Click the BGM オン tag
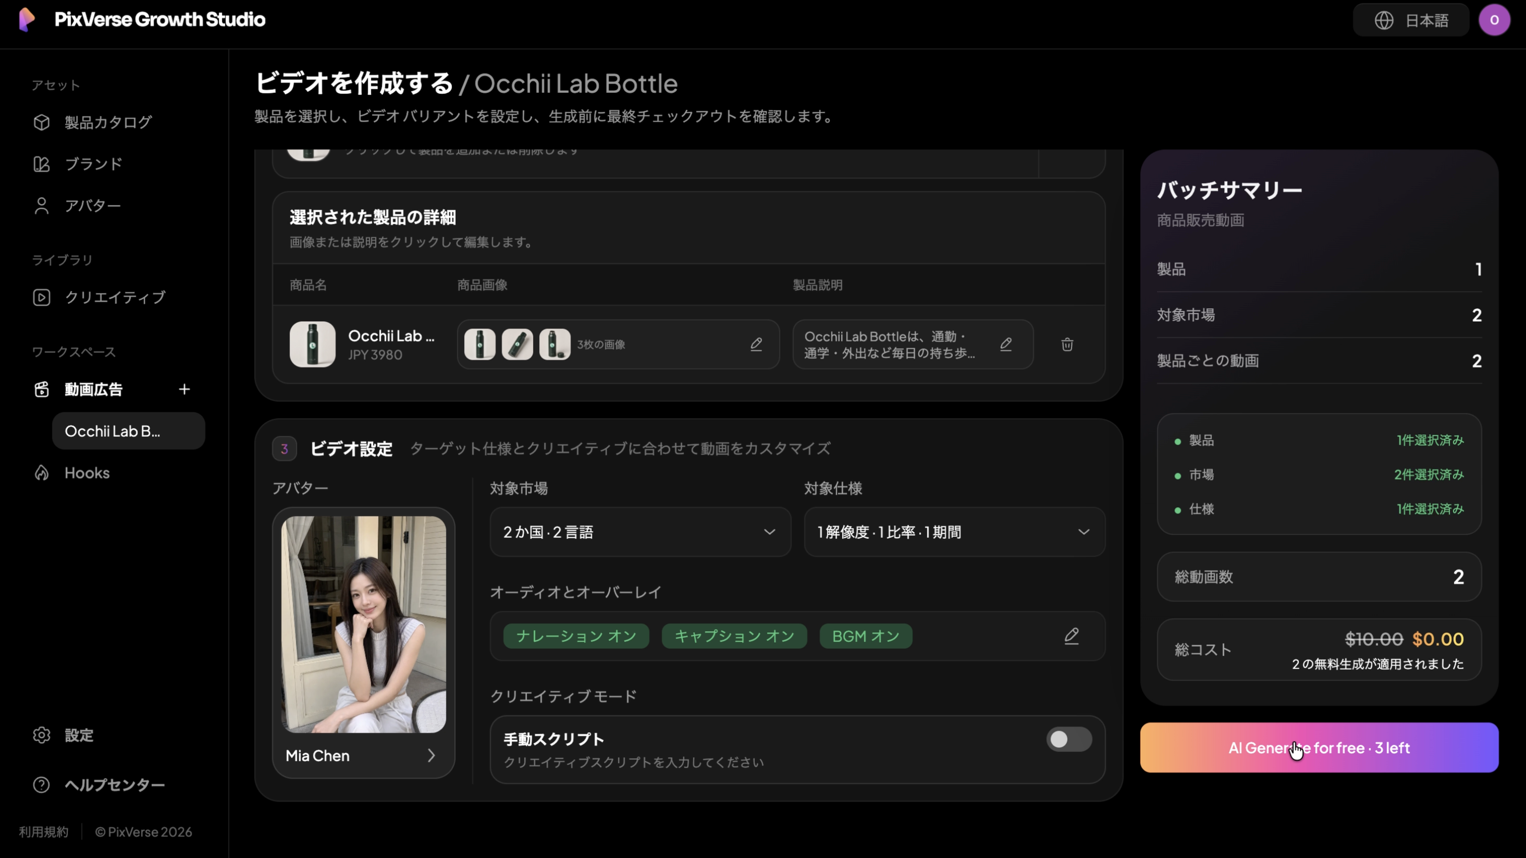The height and width of the screenshot is (858, 1526). [866, 636]
